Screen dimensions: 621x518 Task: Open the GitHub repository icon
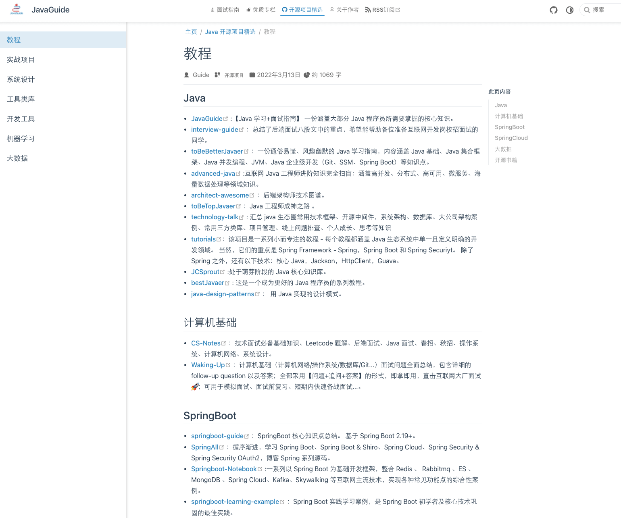[x=554, y=10]
